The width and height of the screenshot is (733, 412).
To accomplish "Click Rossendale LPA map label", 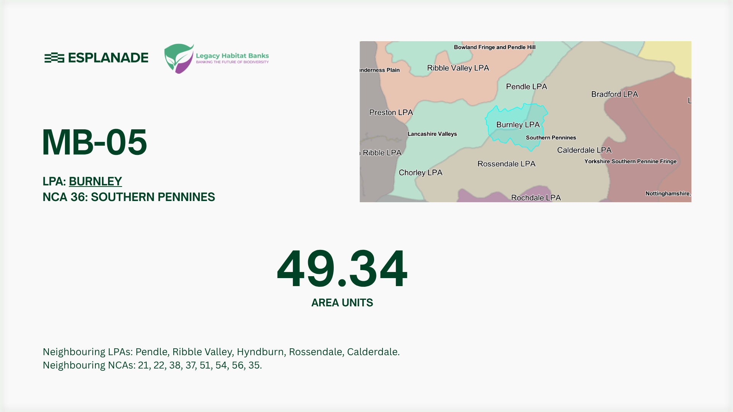I will click(x=506, y=164).
